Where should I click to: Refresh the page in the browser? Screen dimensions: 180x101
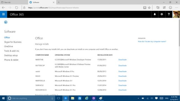[17, 7]
